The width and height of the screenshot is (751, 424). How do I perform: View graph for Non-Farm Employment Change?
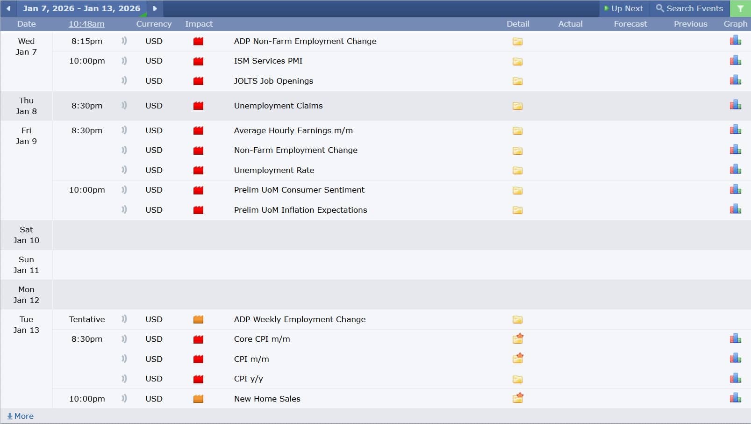(x=735, y=150)
